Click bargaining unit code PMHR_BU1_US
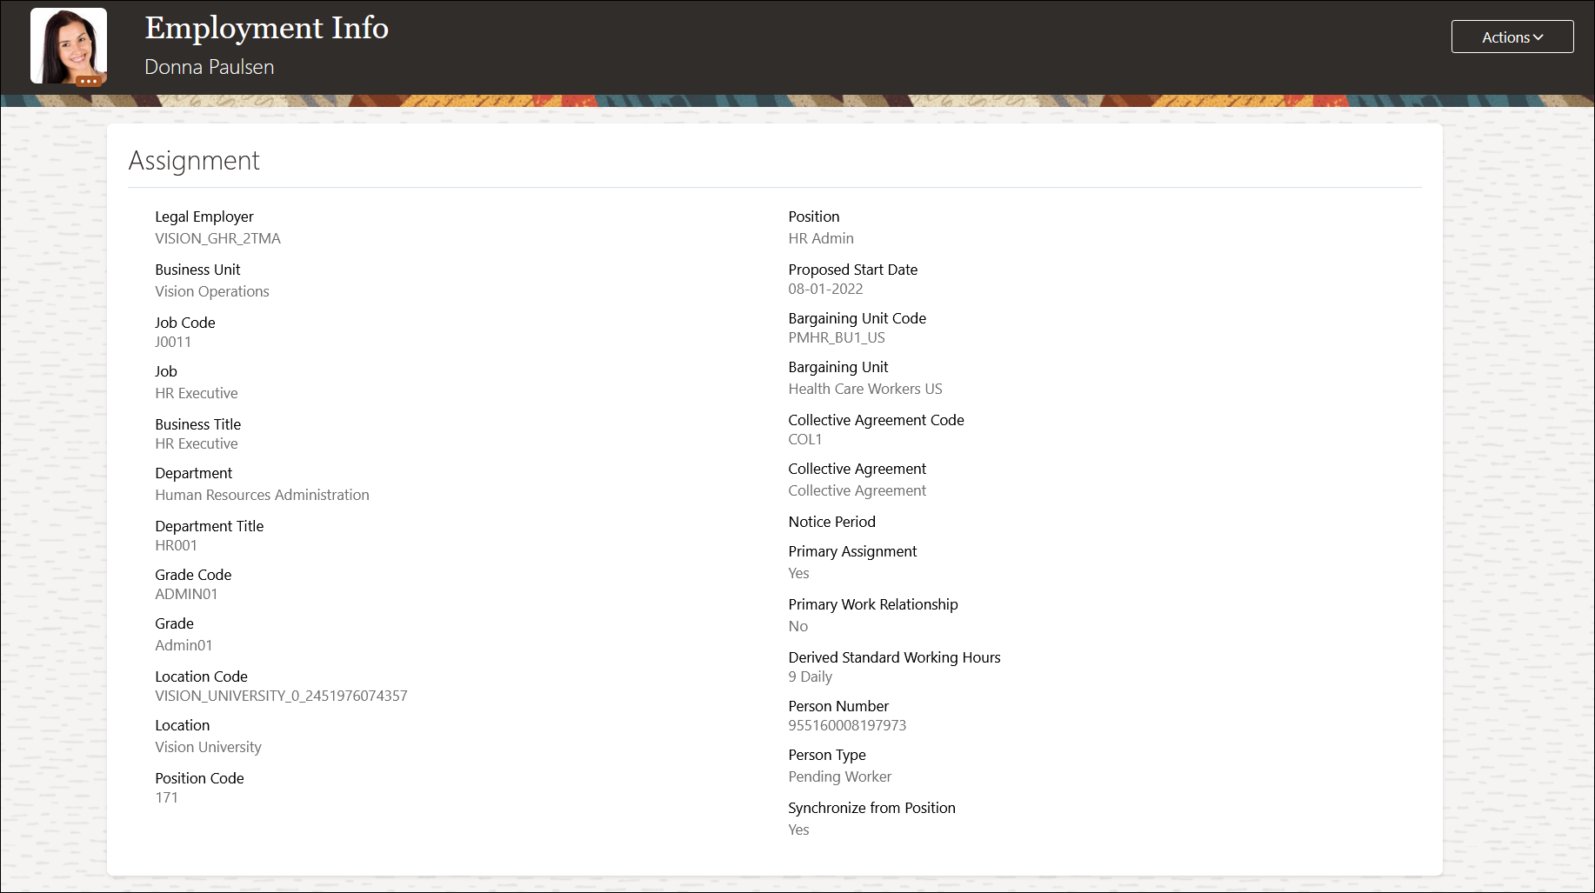Viewport: 1595px width, 893px height. pyautogui.click(x=837, y=337)
